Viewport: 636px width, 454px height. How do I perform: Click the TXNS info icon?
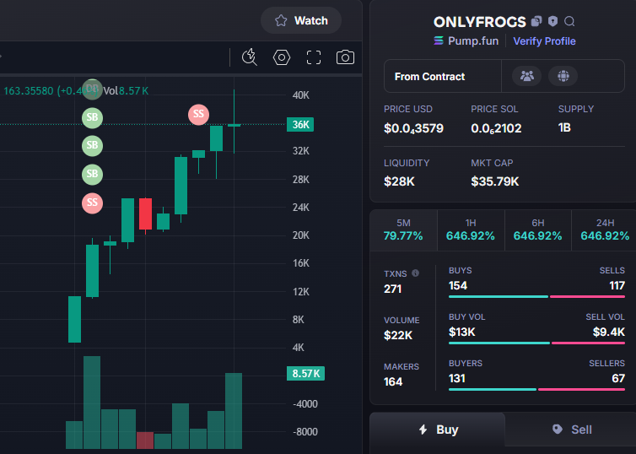point(415,273)
